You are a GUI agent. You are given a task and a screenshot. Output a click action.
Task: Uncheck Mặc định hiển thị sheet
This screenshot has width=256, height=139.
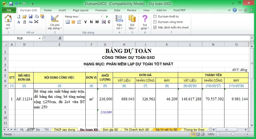point(155,27)
